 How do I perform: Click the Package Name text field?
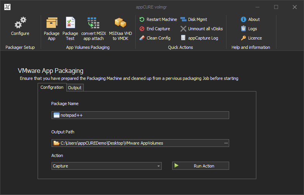pyautogui.click(x=140, y=115)
